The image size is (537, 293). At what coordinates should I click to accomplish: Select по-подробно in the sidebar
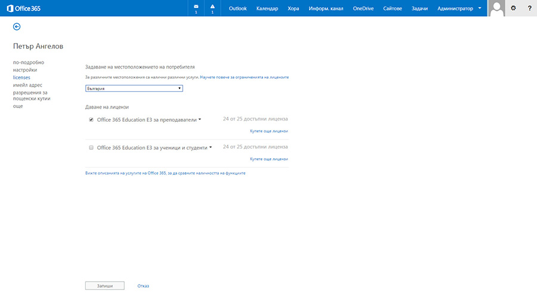[x=29, y=63]
